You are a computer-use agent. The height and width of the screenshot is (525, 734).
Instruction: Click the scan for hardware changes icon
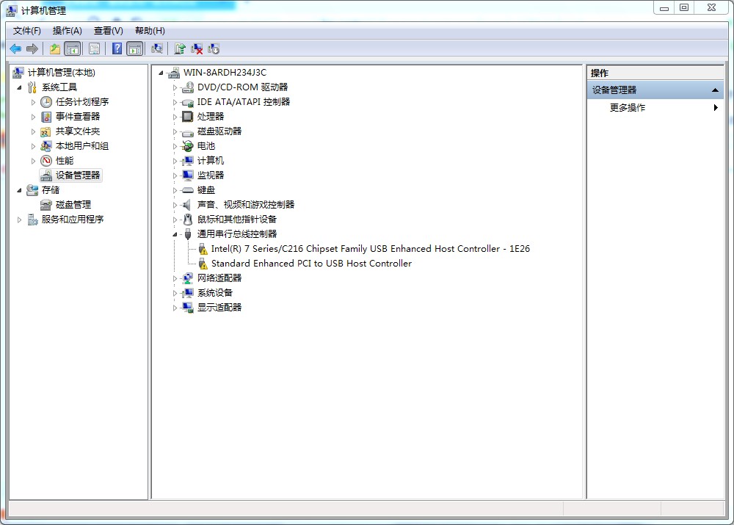[x=157, y=49]
